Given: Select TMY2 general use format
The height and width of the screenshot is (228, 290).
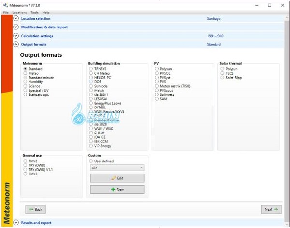Looking at the screenshot, I should pyautogui.click(x=25, y=161).
